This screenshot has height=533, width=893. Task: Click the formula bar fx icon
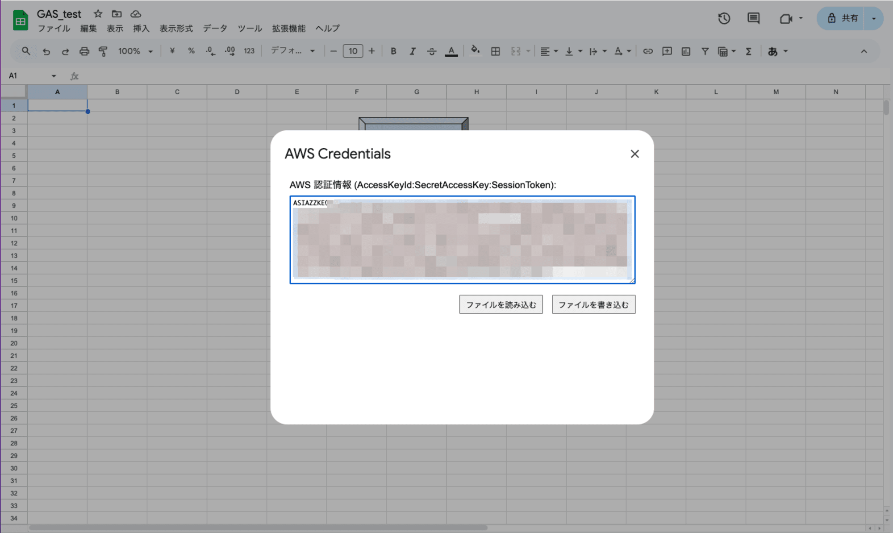coord(75,76)
